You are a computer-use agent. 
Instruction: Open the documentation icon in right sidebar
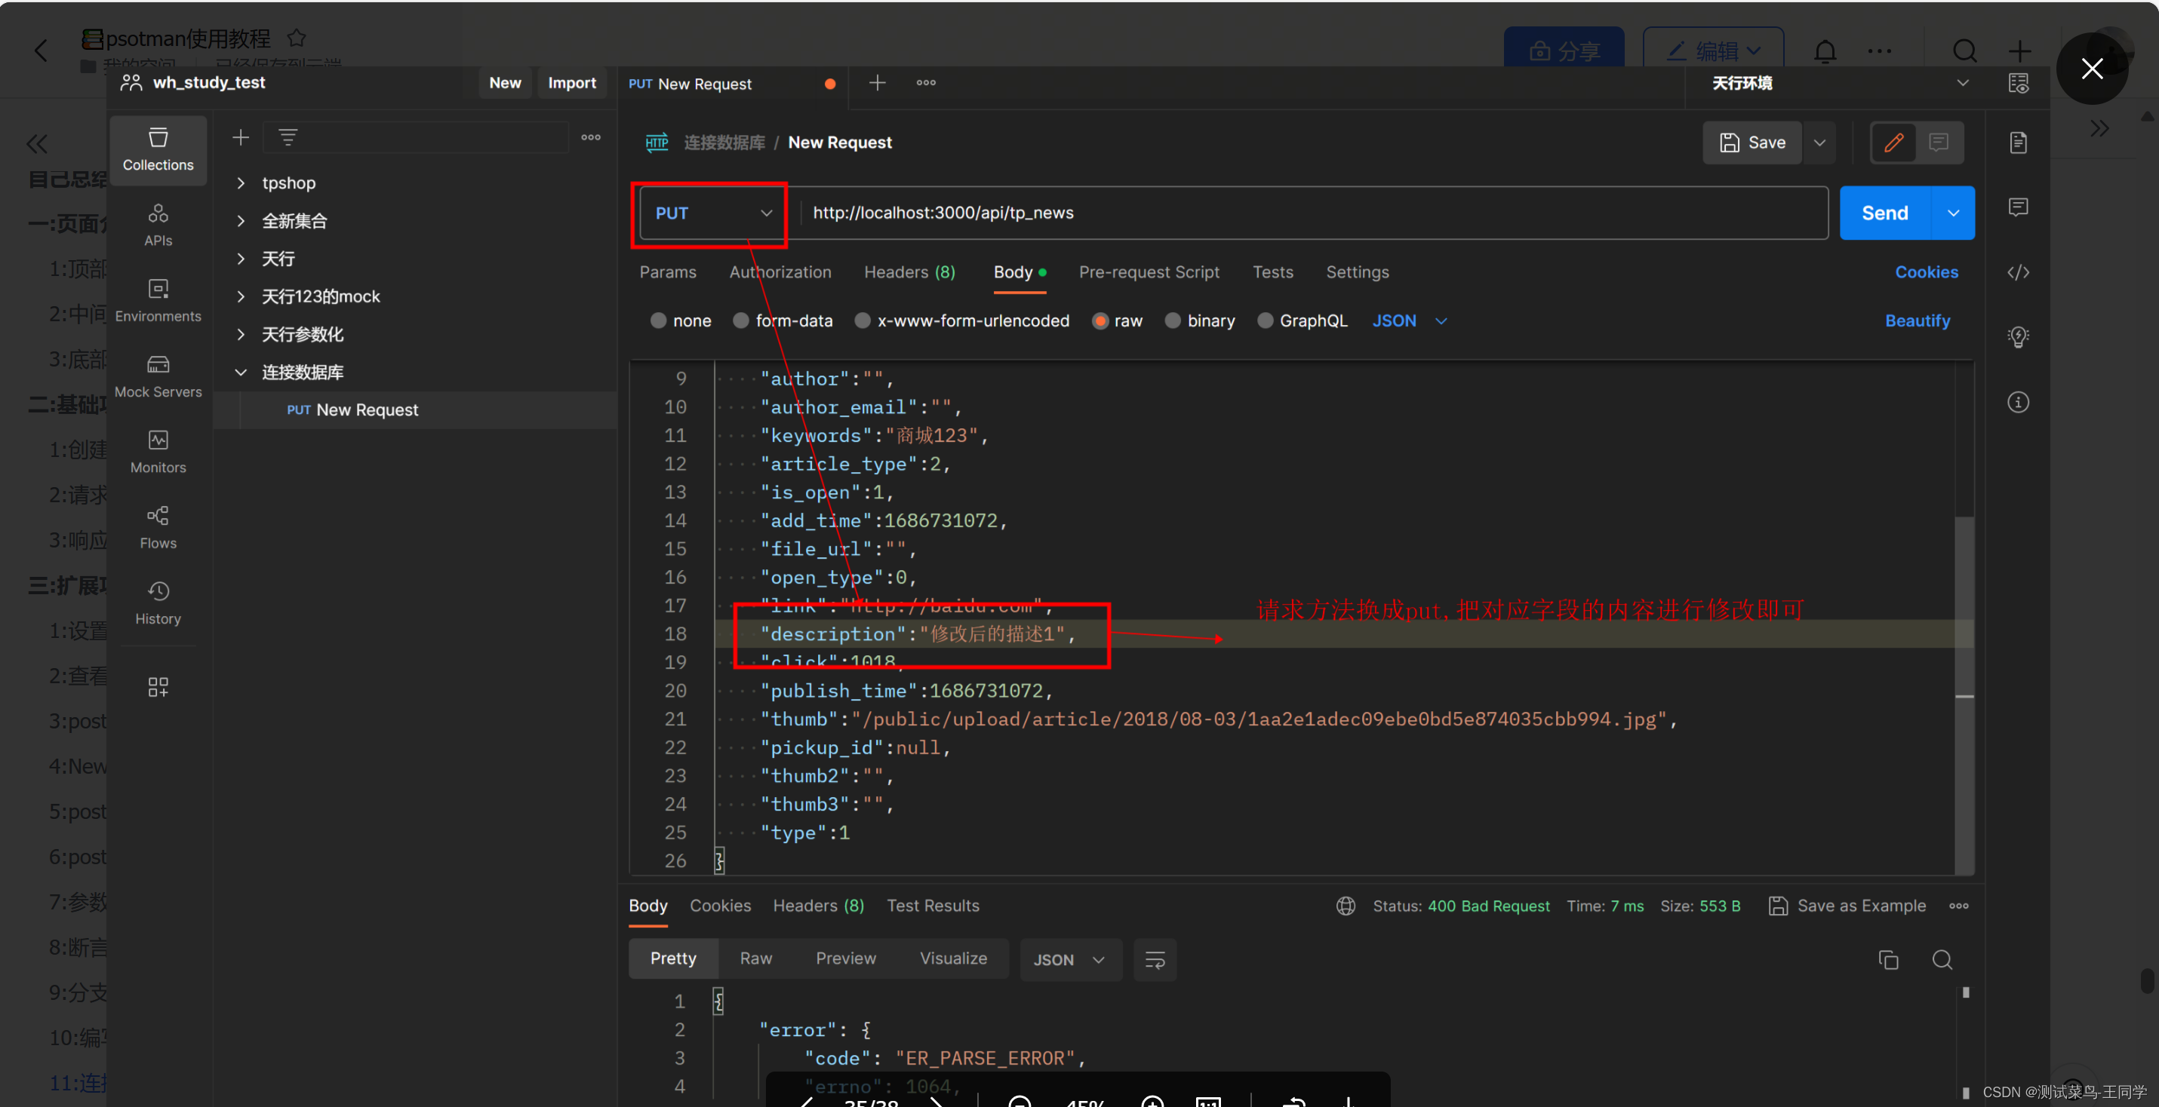(2018, 143)
